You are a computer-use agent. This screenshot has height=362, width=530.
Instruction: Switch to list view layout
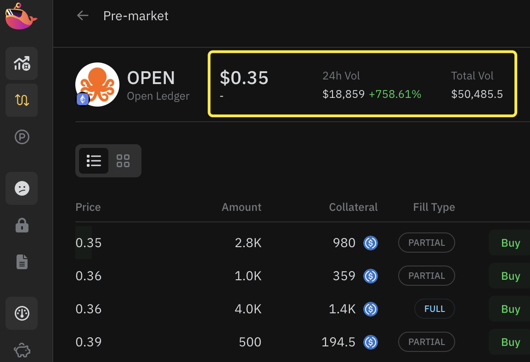(x=94, y=161)
